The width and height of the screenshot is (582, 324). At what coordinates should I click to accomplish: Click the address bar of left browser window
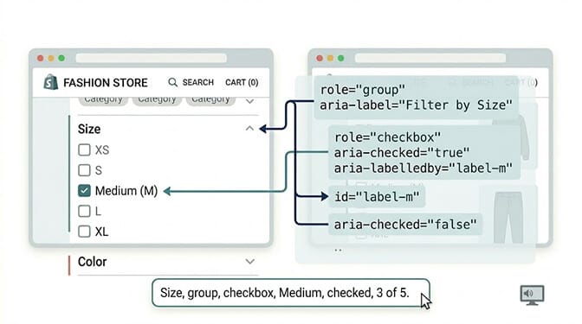[x=151, y=58]
